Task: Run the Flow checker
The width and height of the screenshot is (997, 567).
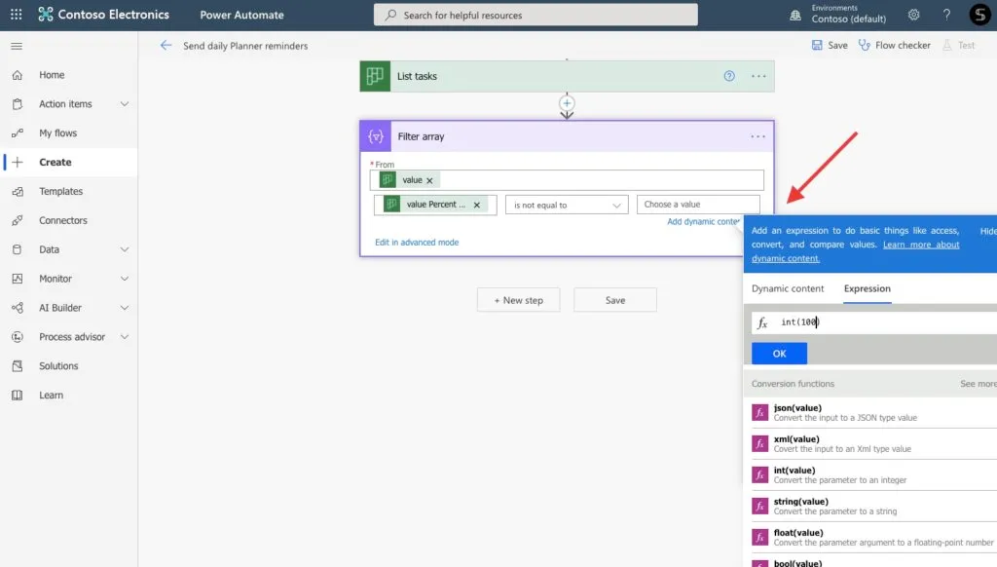Action: click(x=895, y=45)
